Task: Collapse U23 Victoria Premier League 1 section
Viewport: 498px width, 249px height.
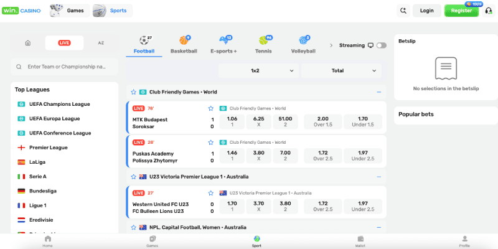Action: tap(378, 177)
